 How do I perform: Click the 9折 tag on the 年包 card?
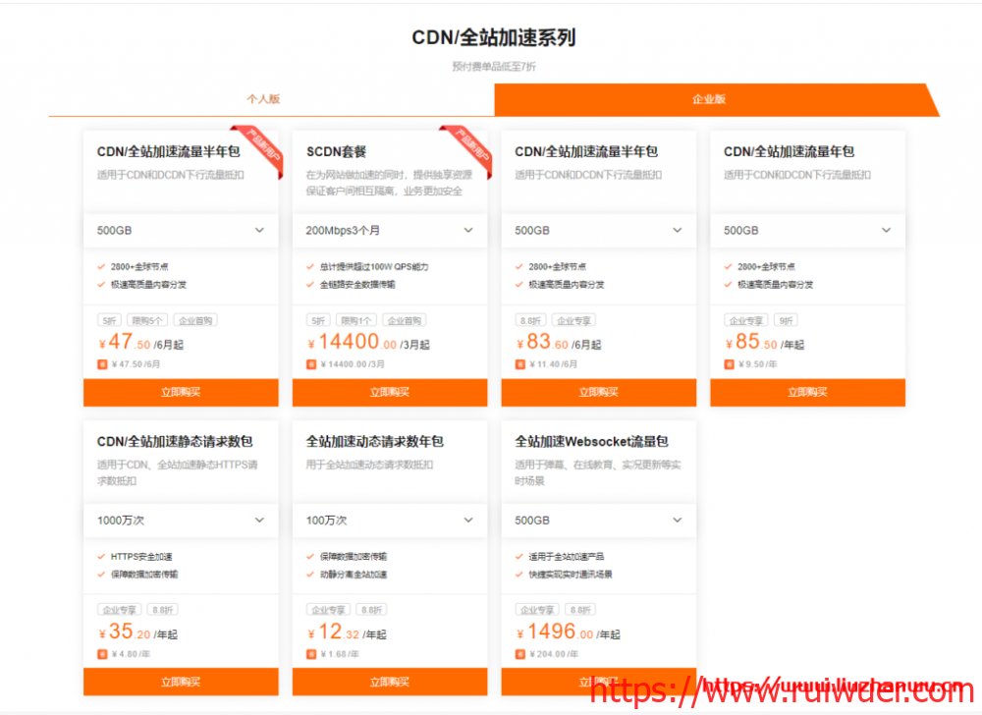(785, 320)
